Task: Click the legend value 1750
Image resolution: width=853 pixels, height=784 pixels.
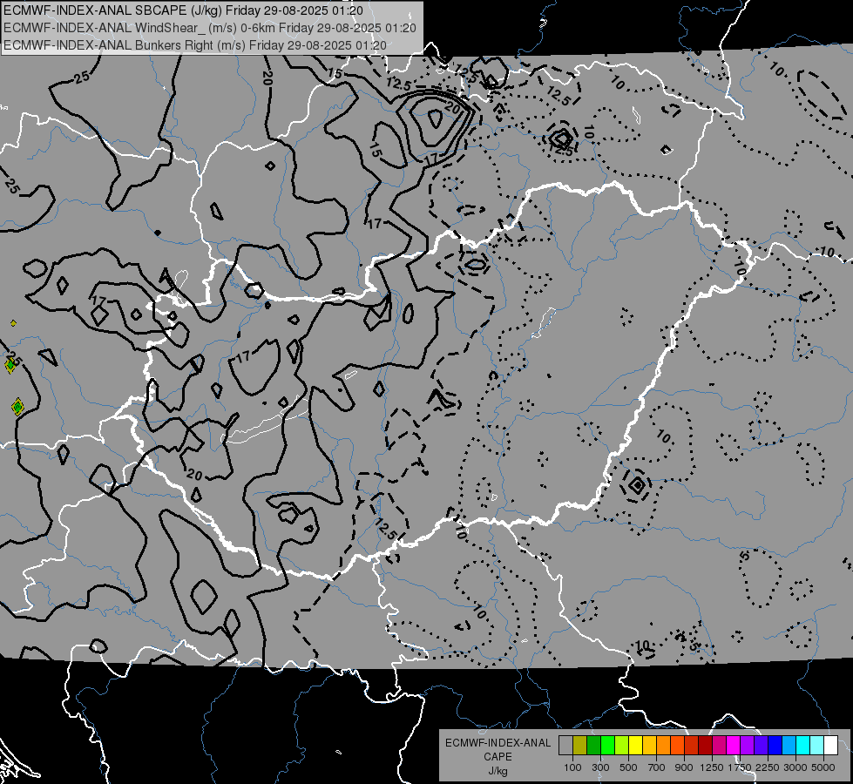Action: [740, 767]
